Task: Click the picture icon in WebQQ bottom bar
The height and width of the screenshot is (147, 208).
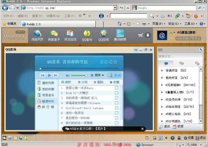Action: [x=154, y=138]
